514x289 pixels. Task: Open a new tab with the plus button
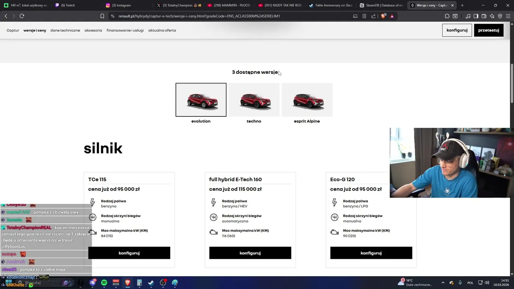(462, 5)
